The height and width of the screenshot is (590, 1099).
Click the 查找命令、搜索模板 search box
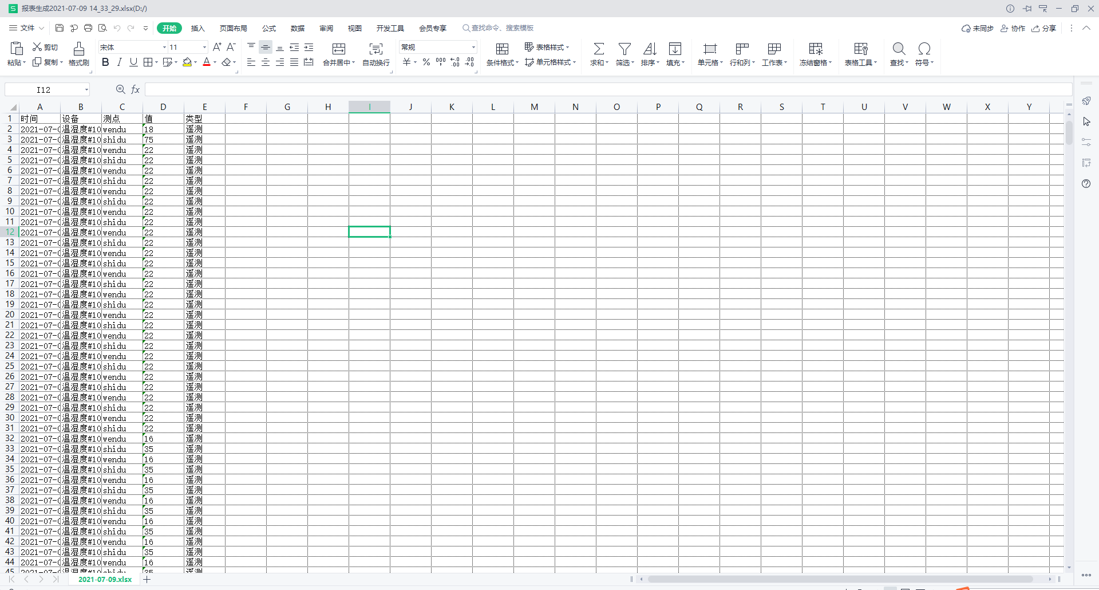click(498, 28)
